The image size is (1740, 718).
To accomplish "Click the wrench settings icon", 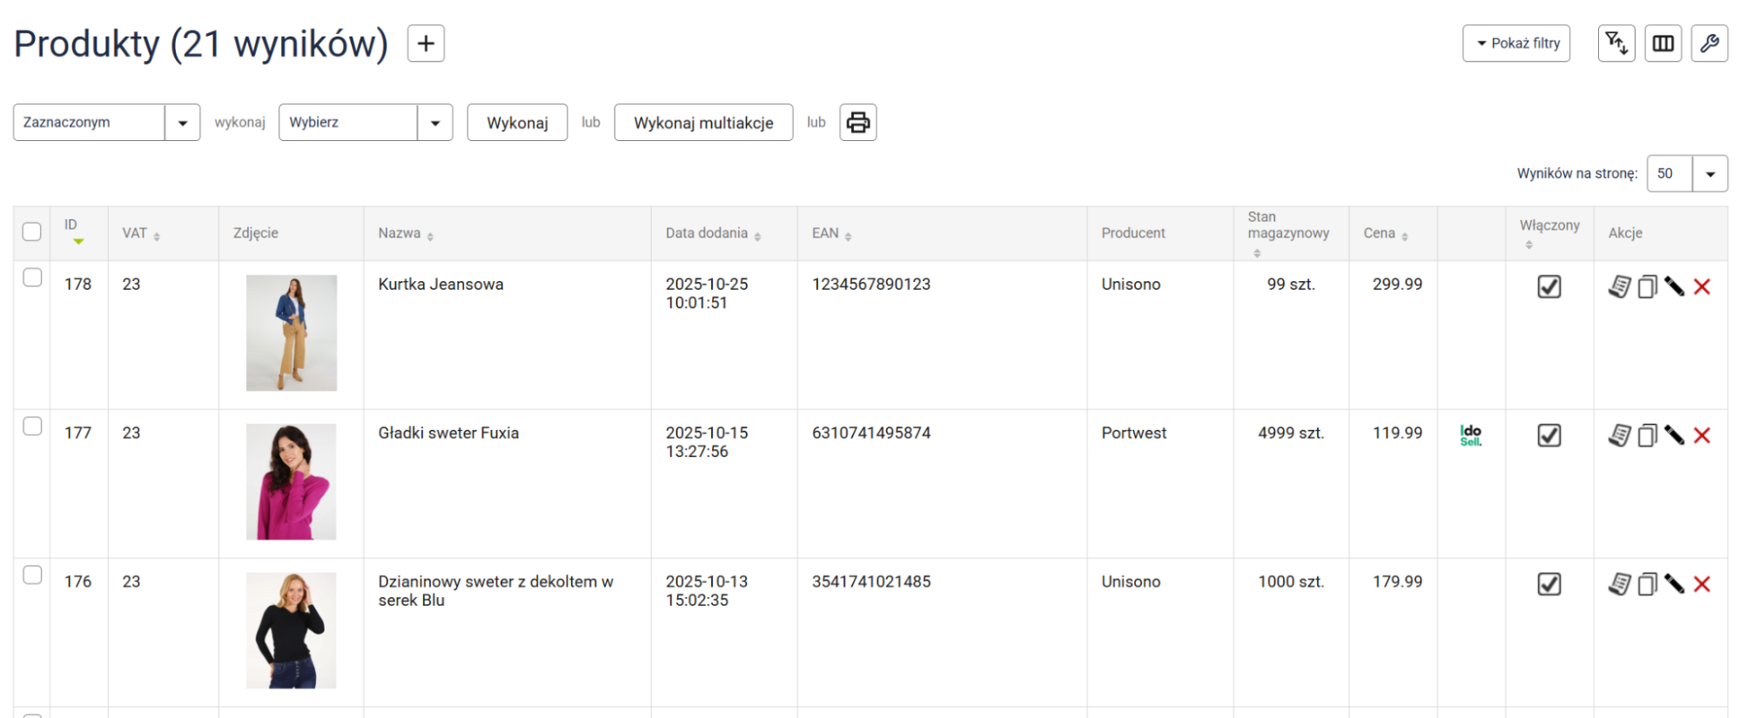I will tap(1709, 44).
